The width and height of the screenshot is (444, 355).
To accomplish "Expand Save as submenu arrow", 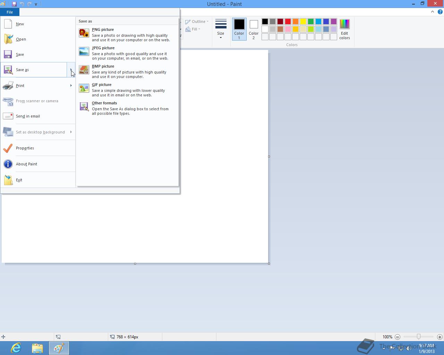I will (x=71, y=70).
